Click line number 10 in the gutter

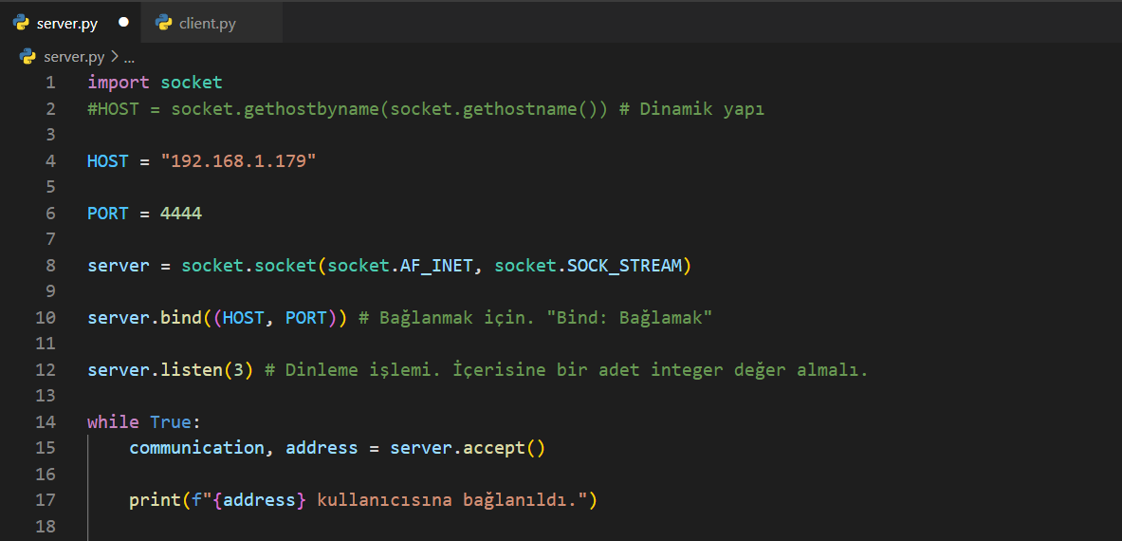tap(46, 318)
